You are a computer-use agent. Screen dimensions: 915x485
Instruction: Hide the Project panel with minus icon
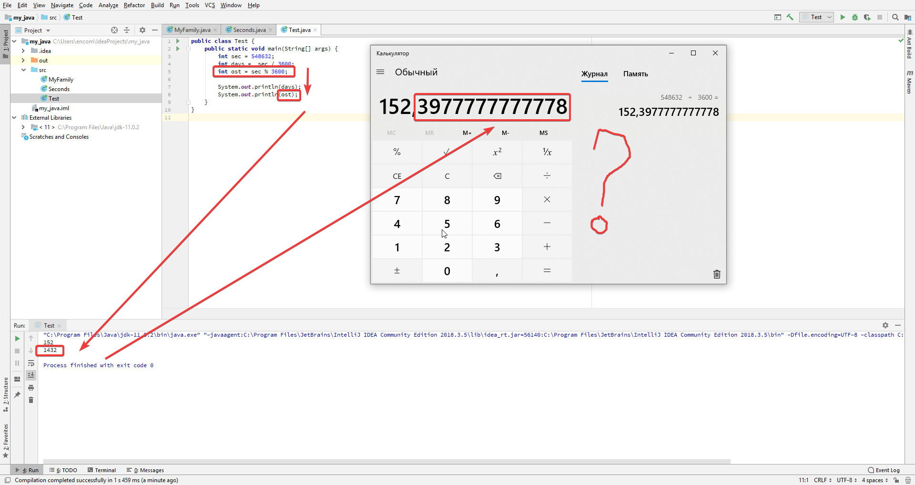coord(155,30)
